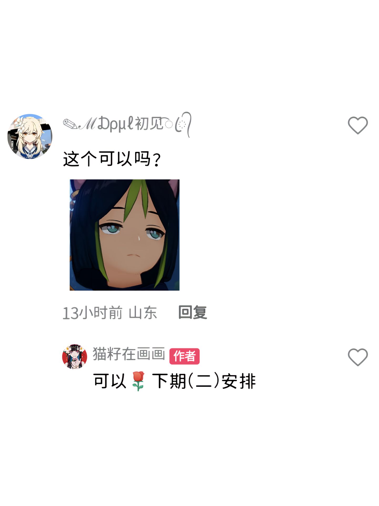Click the comment text 这个可以吗?
This screenshot has width=379, height=506.
click(x=112, y=159)
